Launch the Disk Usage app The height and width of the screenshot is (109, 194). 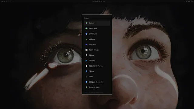(x=97, y=50)
